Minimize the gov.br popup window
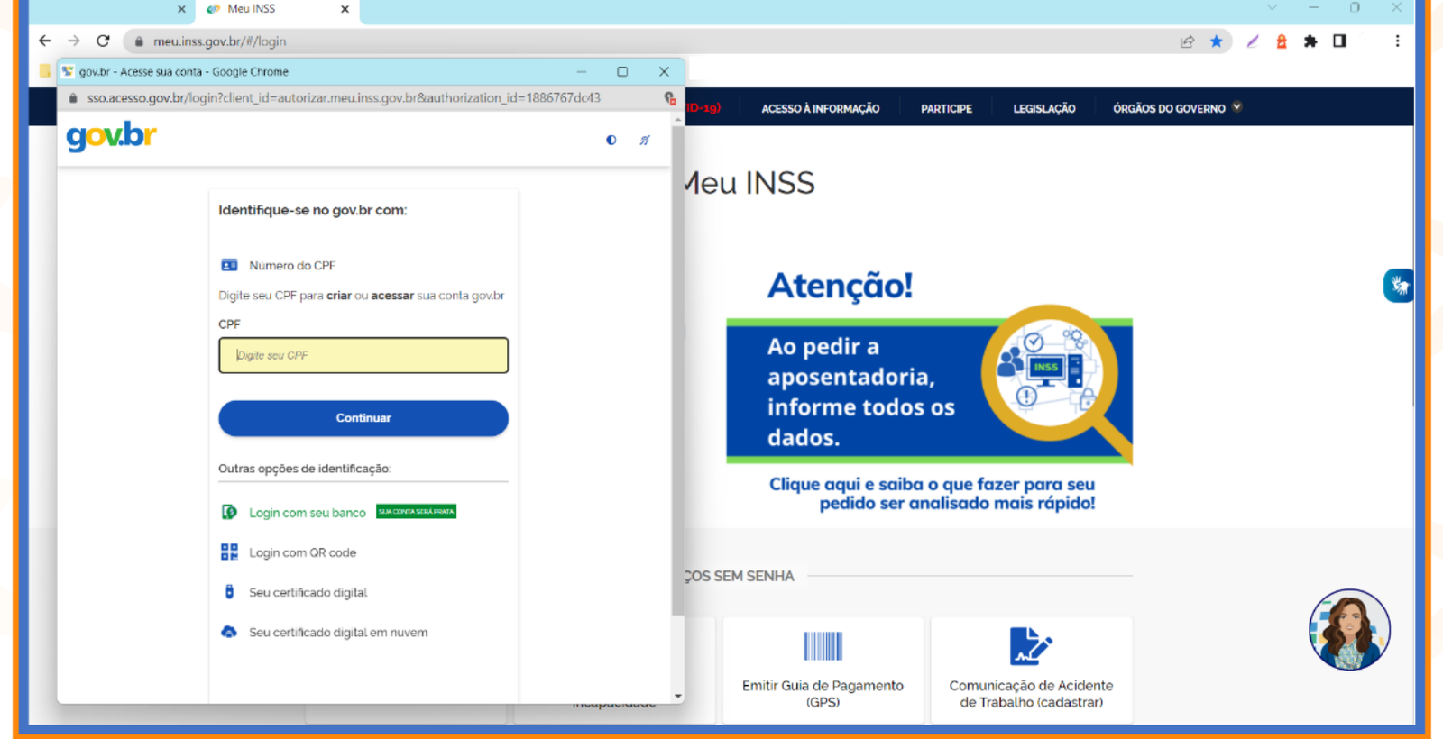1443x739 pixels. click(582, 71)
